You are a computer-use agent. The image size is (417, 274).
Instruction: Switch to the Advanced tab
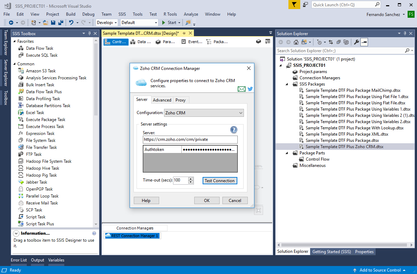[162, 100]
